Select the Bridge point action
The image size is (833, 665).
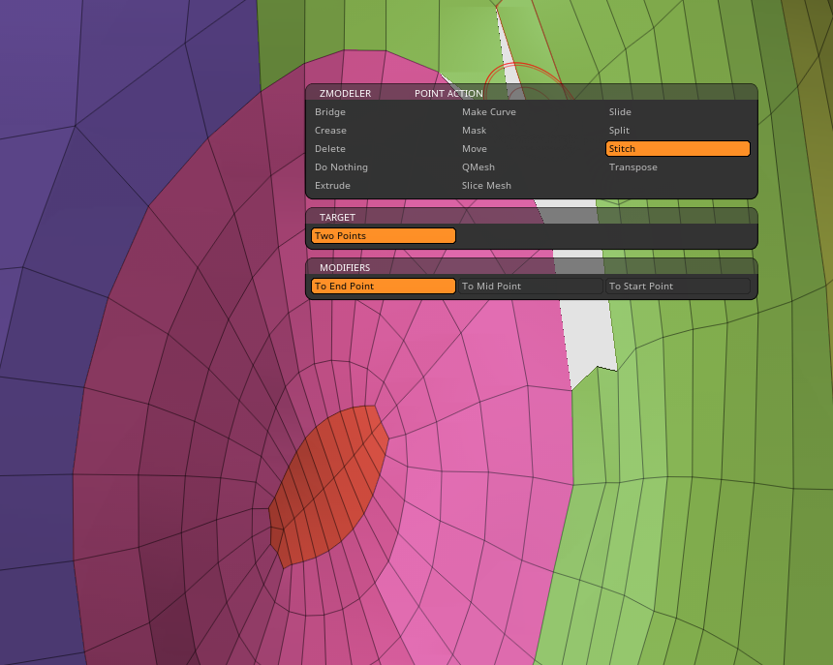click(330, 112)
